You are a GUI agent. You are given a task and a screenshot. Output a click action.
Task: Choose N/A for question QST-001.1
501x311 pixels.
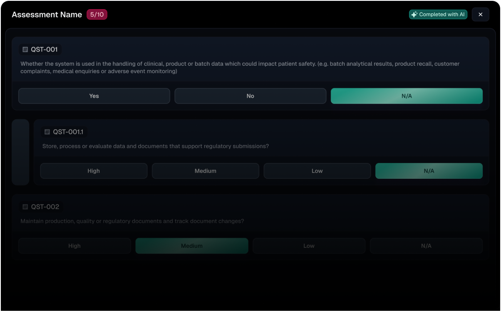tap(429, 171)
